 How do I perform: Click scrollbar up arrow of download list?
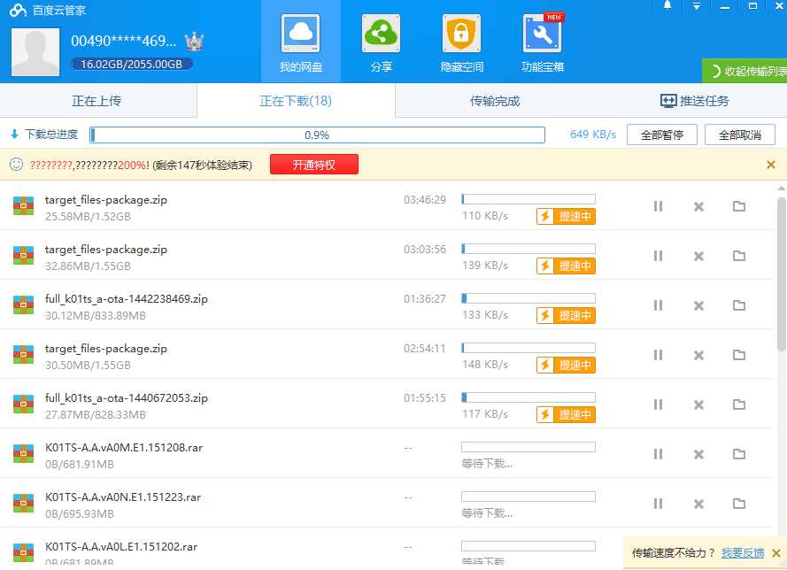[782, 189]
